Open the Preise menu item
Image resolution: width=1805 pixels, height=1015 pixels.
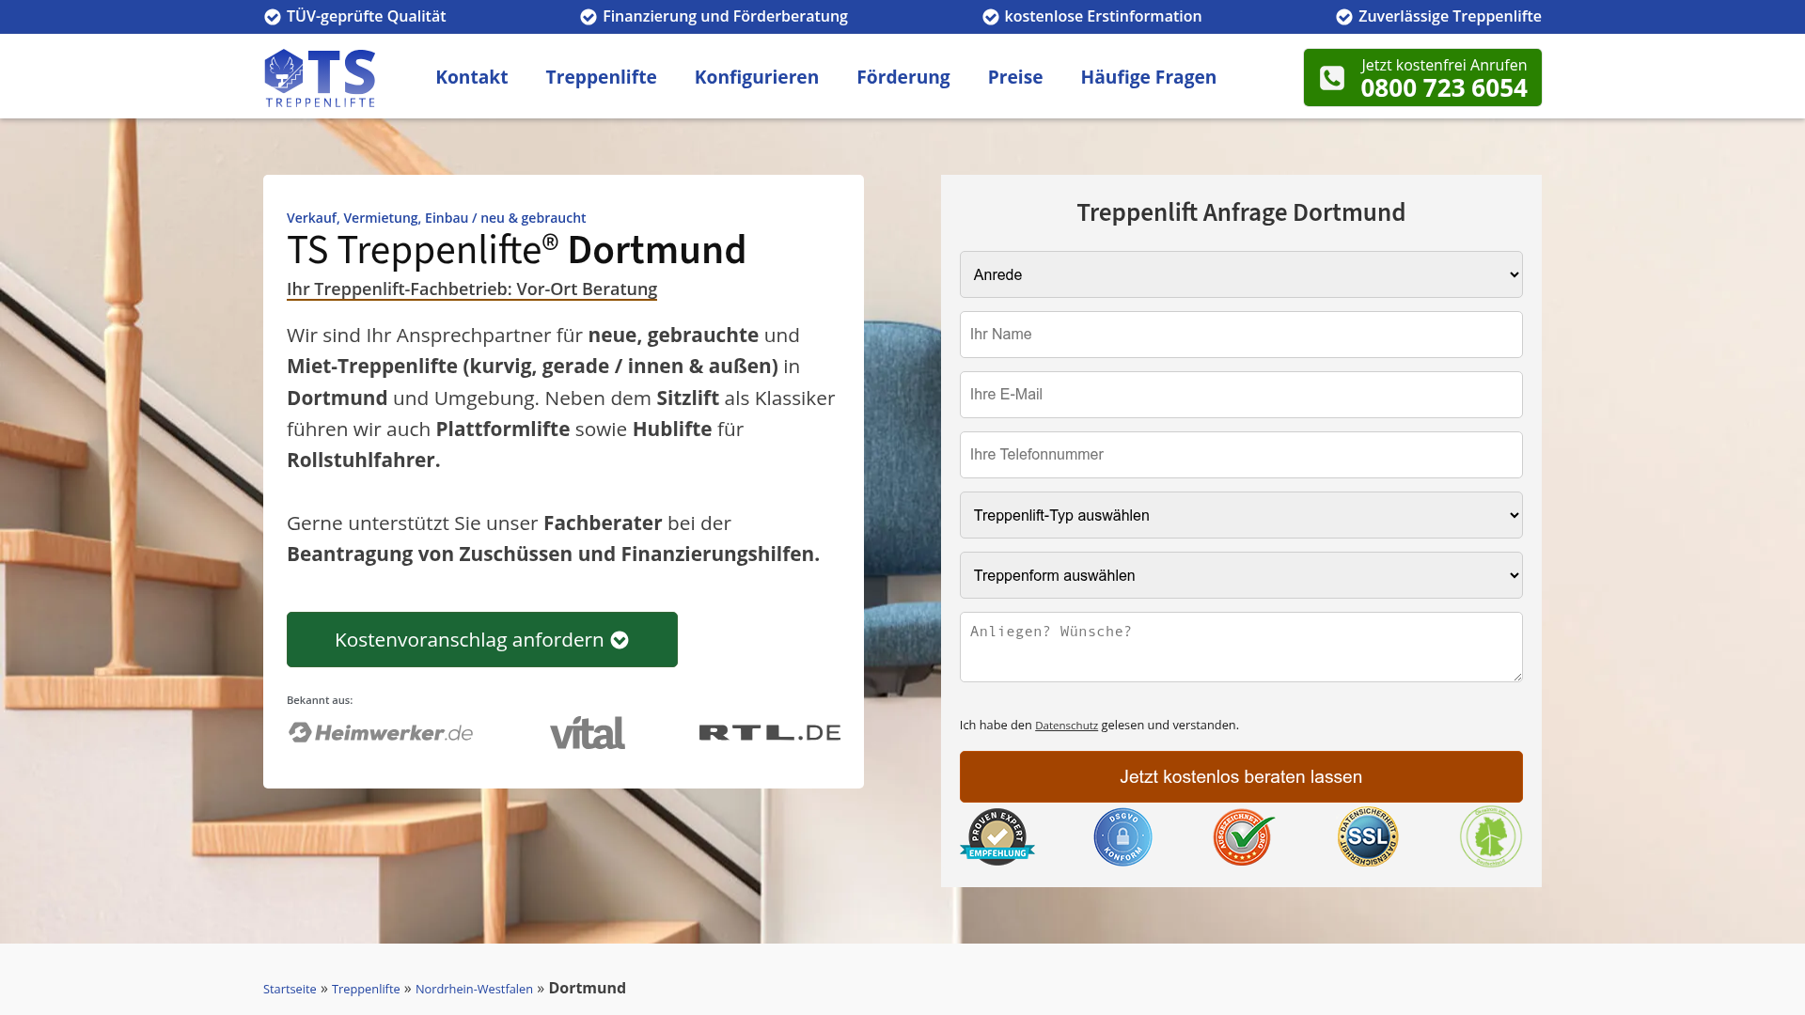[x=1015, y=77]
